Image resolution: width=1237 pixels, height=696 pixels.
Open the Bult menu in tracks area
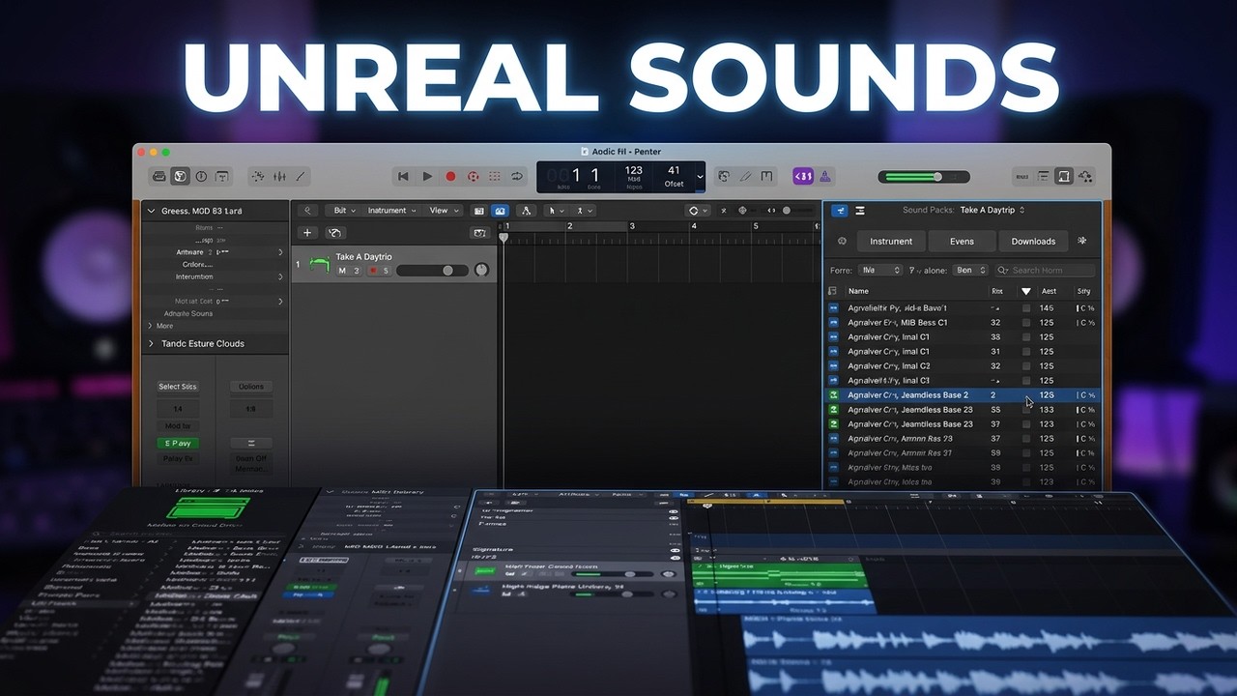coord(342,211)
